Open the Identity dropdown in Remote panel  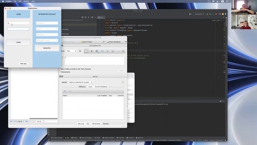click(x=81, y=82)
